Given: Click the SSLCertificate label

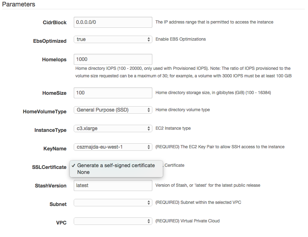Looking at the screenshot, I should pyautogui.click(x=49, y=167).
